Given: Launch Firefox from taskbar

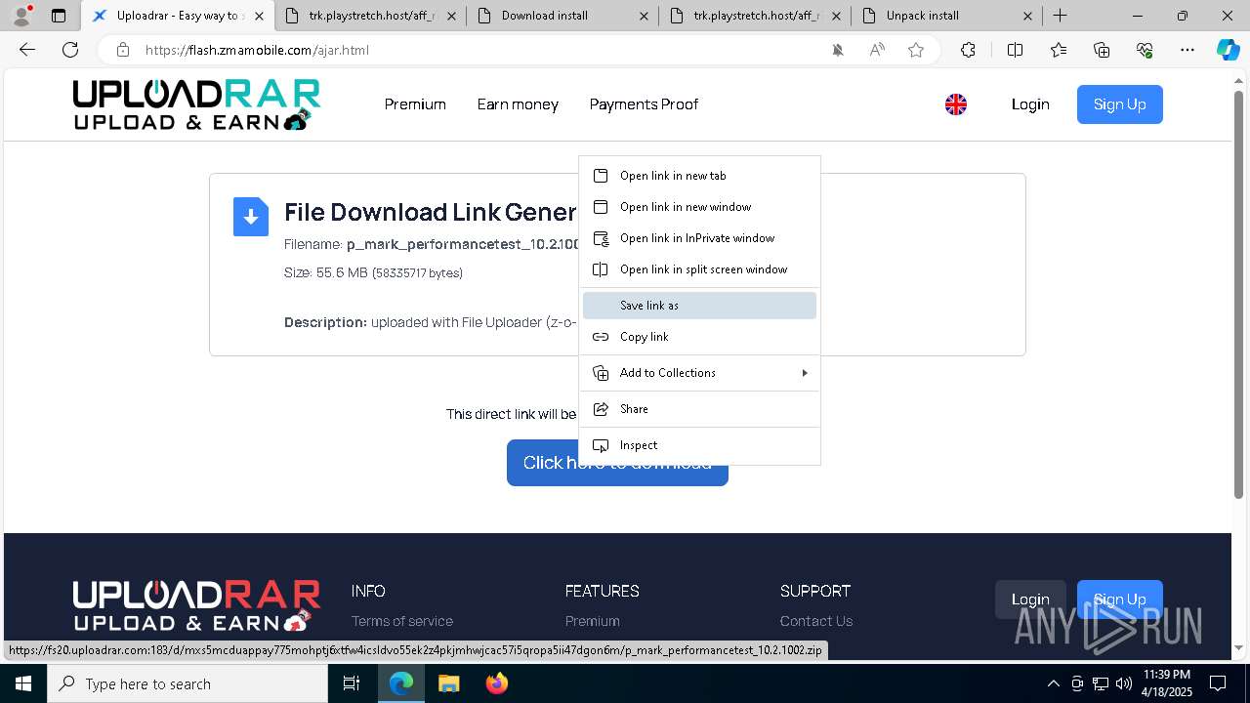Looking at the screenshot, I should pyautogui.click(x=497, y=683).
